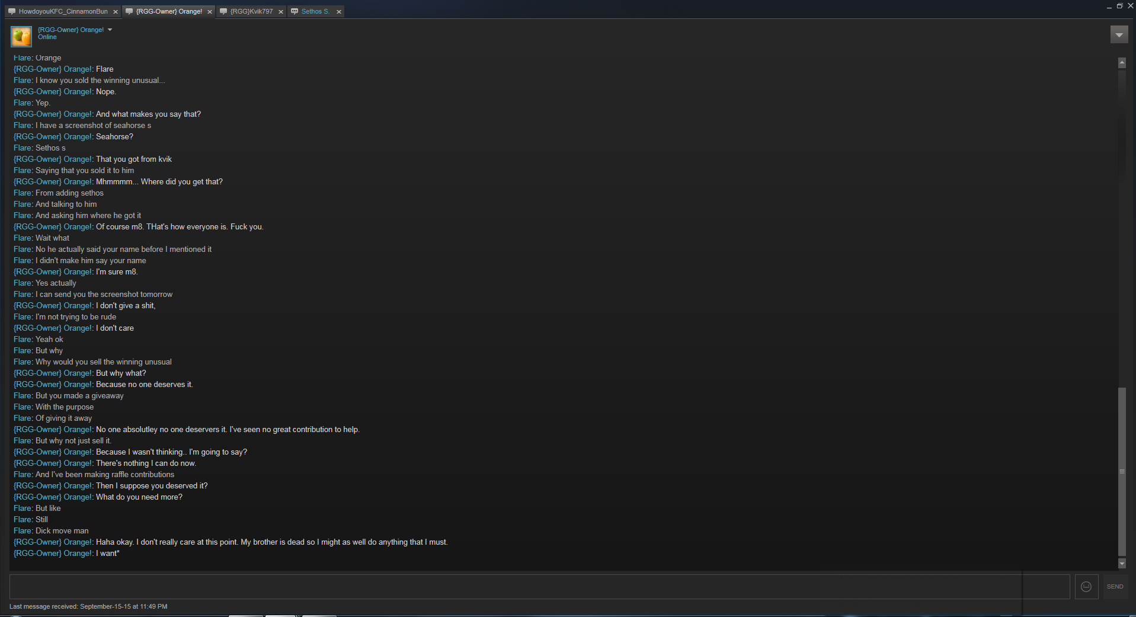
Task: Click chat bubble icon on Kvik797 tab
Action: [x=223, y=11]
